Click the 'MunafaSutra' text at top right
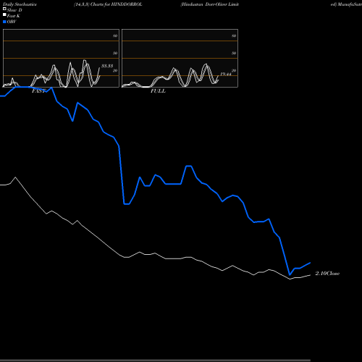Screen dimensions: 362x362 (350, 4)
